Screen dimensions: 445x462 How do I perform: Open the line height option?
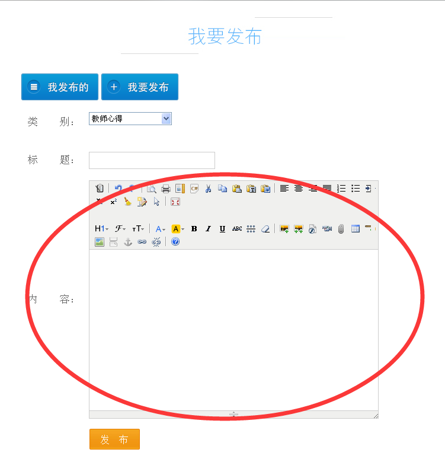pos(251,229)
